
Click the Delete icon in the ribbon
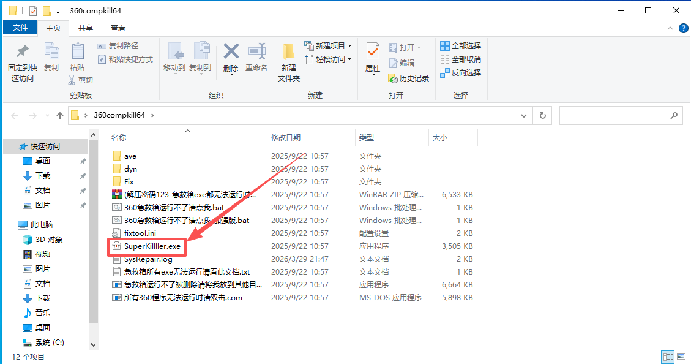pos(231,52)
